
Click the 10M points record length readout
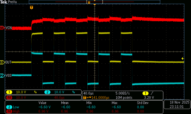[x=124, y=98]
